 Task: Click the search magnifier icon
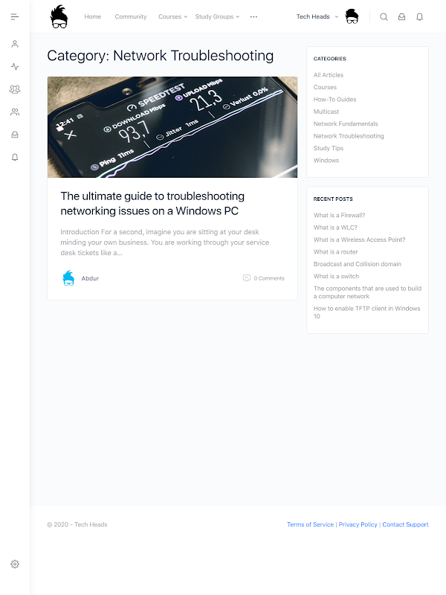[384, 16]
